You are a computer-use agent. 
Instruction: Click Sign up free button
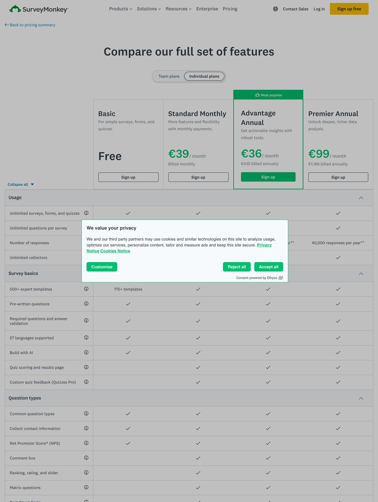pos(349,9)
